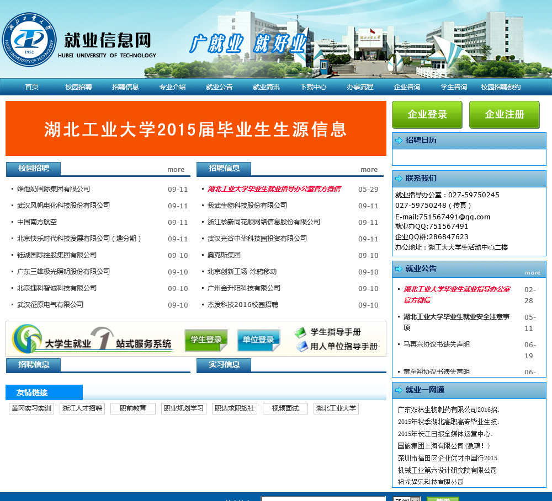Open 学生咨询 navigation item
The height and width of the screenshot is (501, 552).
[x=454, y=87]
